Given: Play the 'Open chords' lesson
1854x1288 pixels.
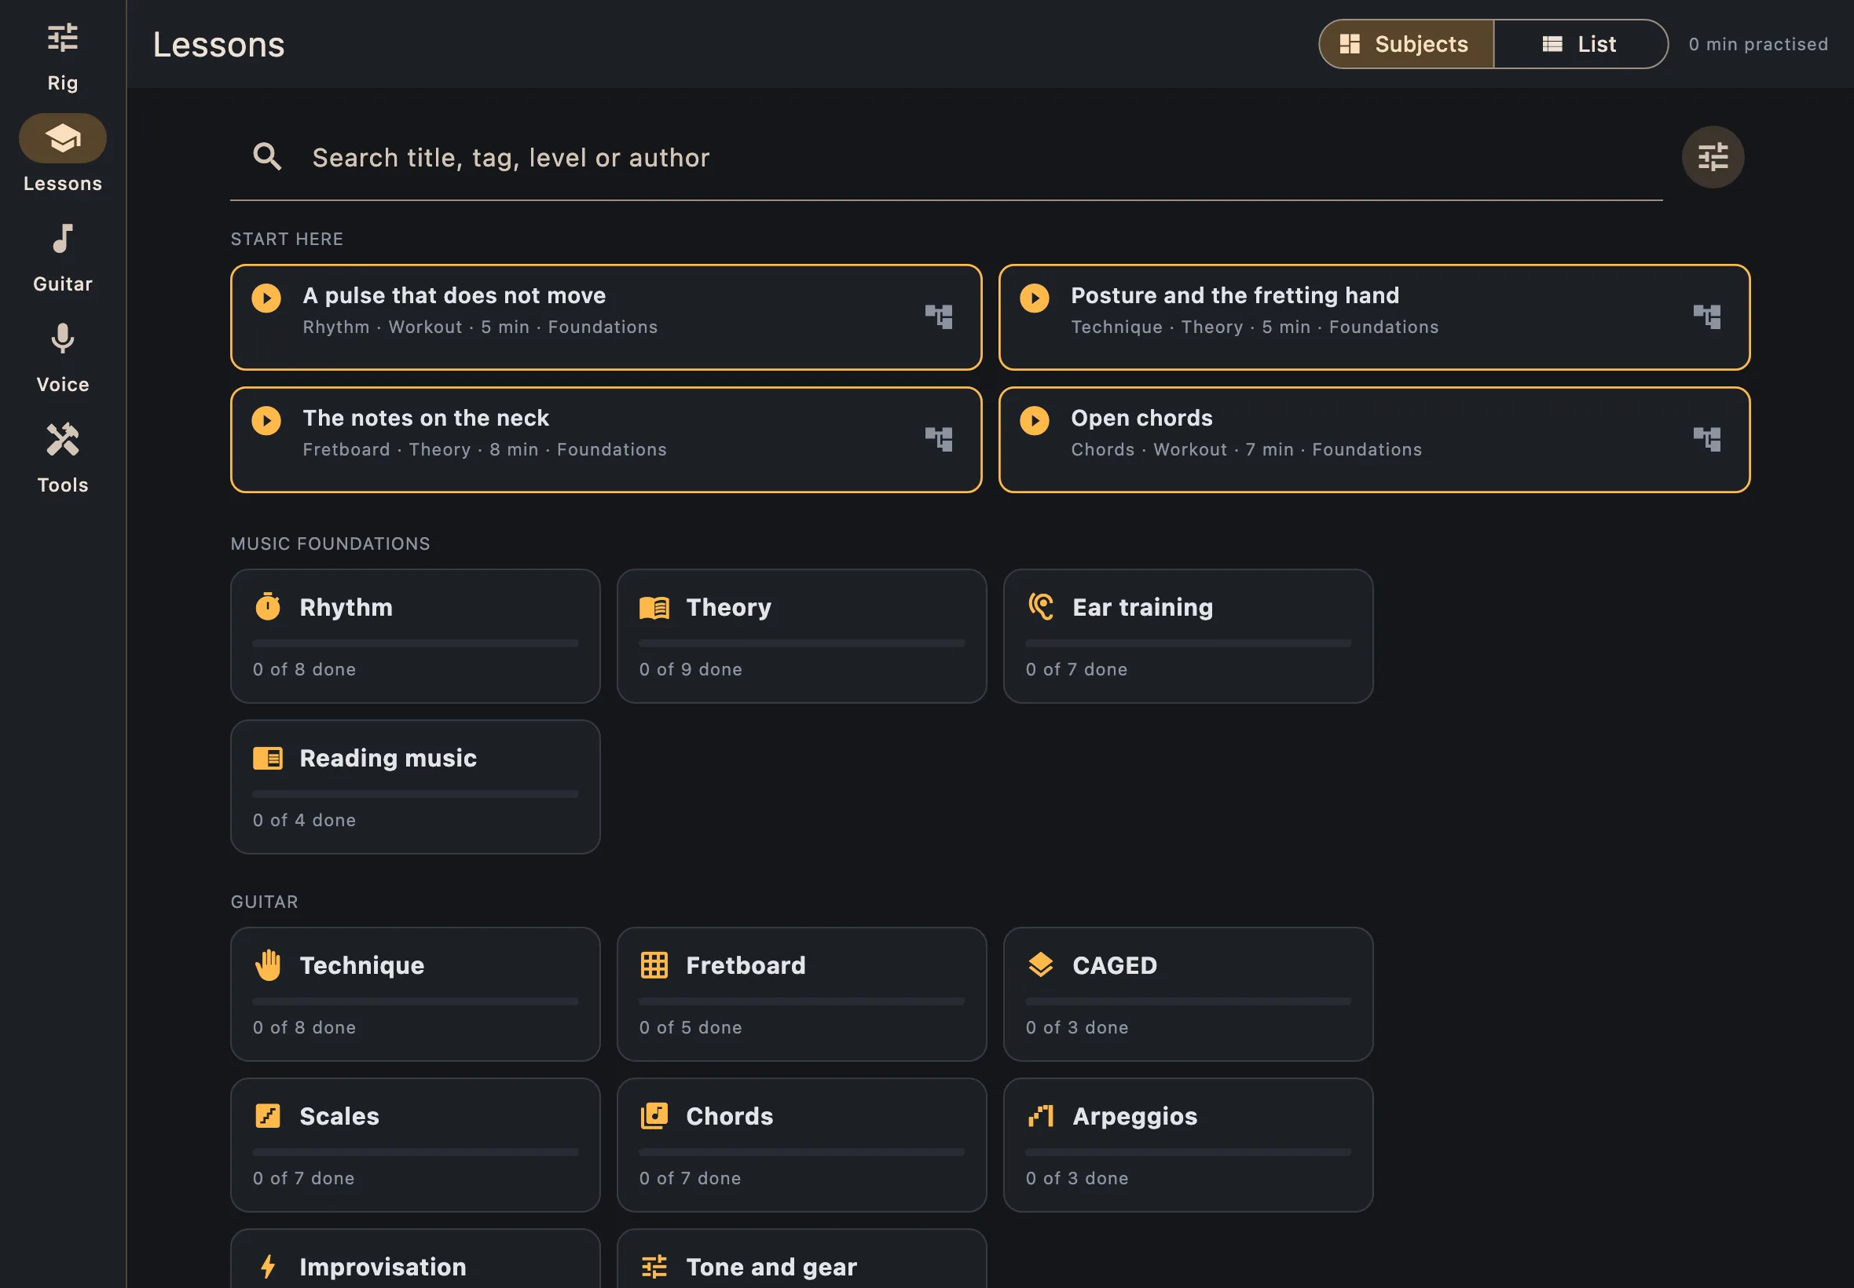Looking at the screenshot, I should coord(1034,420).
